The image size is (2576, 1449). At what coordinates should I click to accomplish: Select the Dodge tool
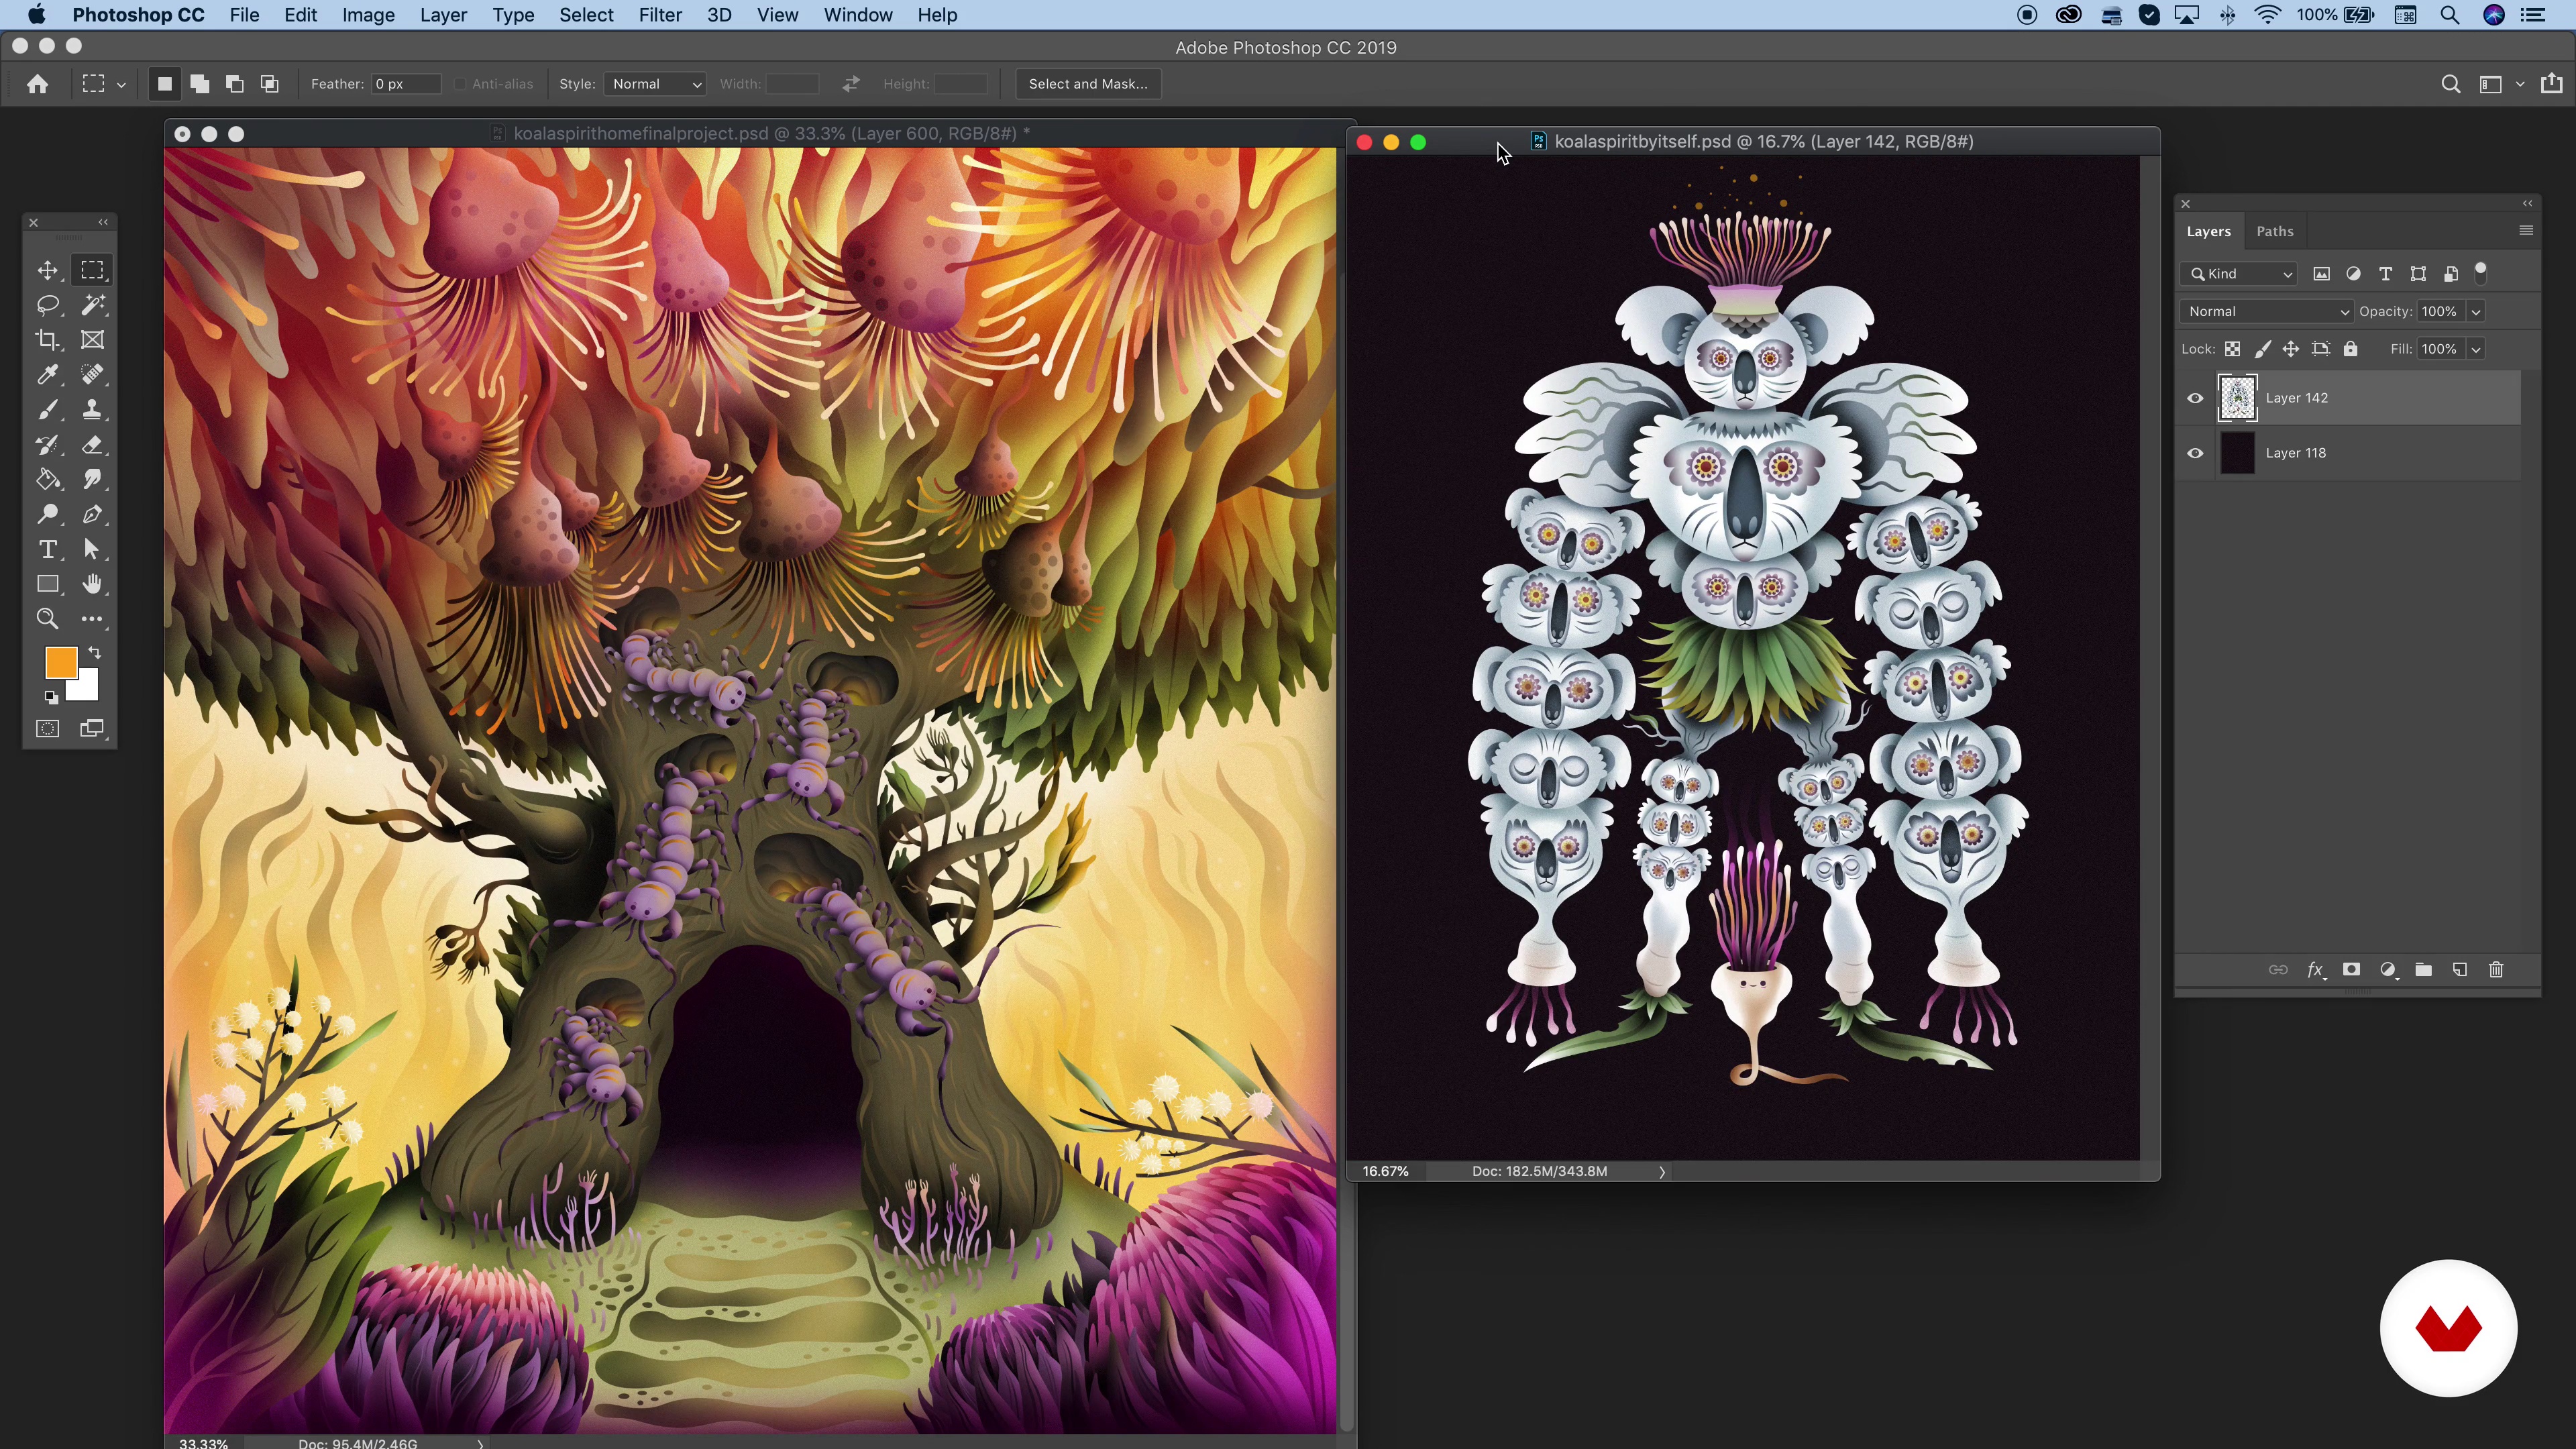(x=47, y=515)
